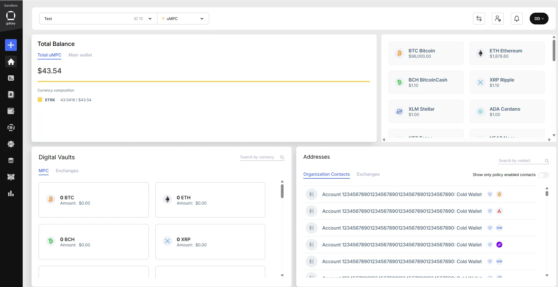558x287 pixels.
Task: Click the transfer arrows icon in header
Action: pyautogui.click(x=479, y=19)
